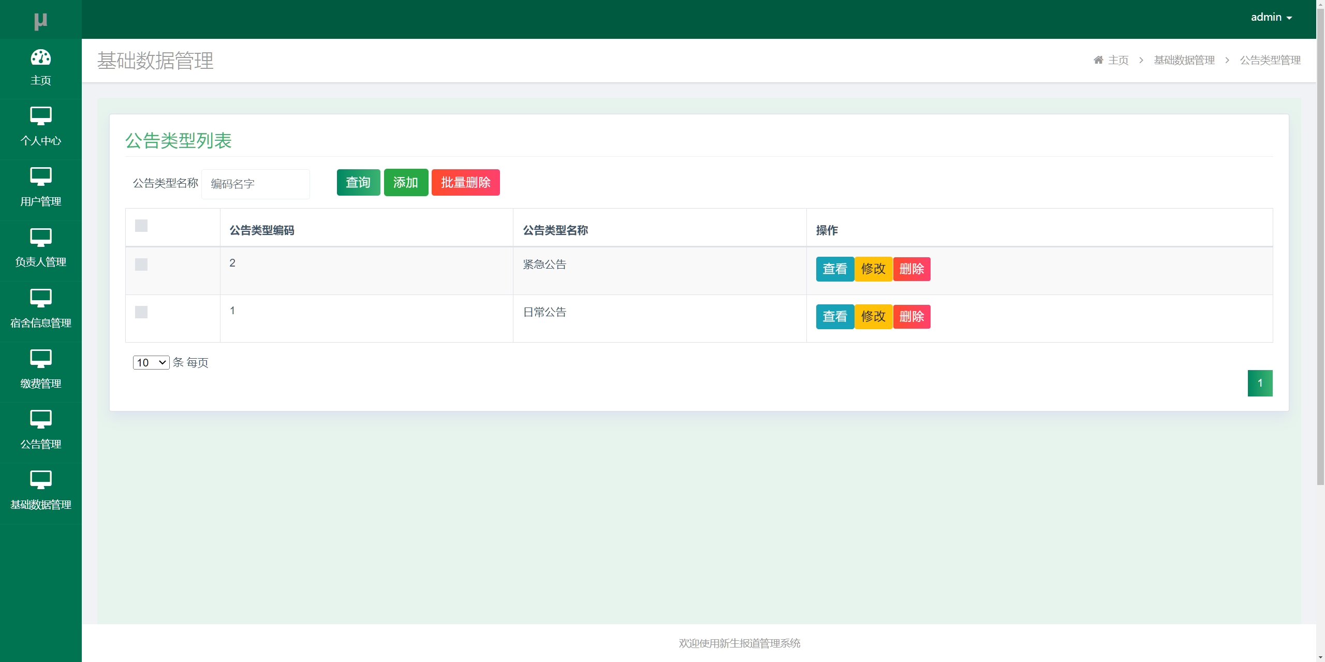This screenshot has height=662, width=1325.
Task: Click the 欢迎使用新生报道管理系统 footer text
Action: [739, 643]
